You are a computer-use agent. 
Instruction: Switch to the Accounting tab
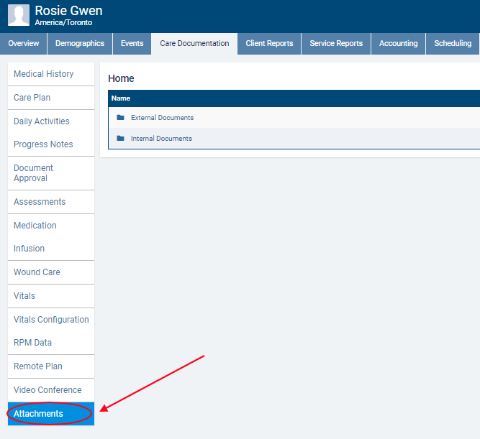point(398,44)
